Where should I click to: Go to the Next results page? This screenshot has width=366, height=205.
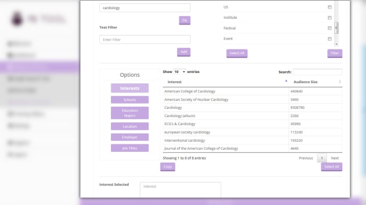point(335,158)
